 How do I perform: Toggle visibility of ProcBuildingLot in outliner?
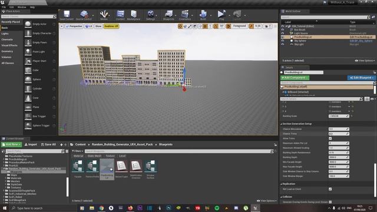click(283, 37)
